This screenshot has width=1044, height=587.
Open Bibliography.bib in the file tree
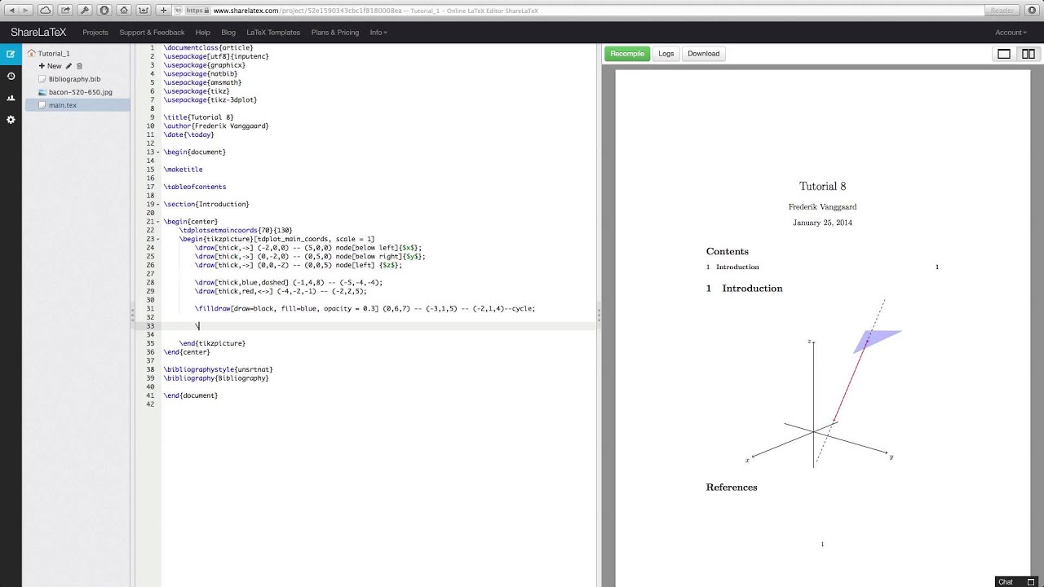tap(75, 79)
